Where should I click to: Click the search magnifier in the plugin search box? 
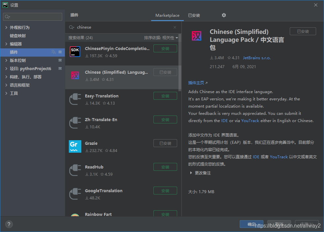(71, 27)
